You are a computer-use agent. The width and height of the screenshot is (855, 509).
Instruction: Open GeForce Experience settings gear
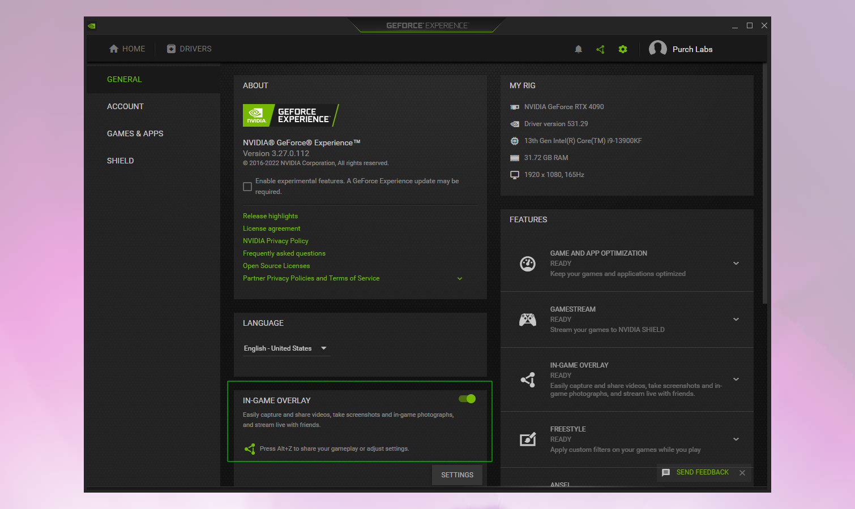pos(623,49)
